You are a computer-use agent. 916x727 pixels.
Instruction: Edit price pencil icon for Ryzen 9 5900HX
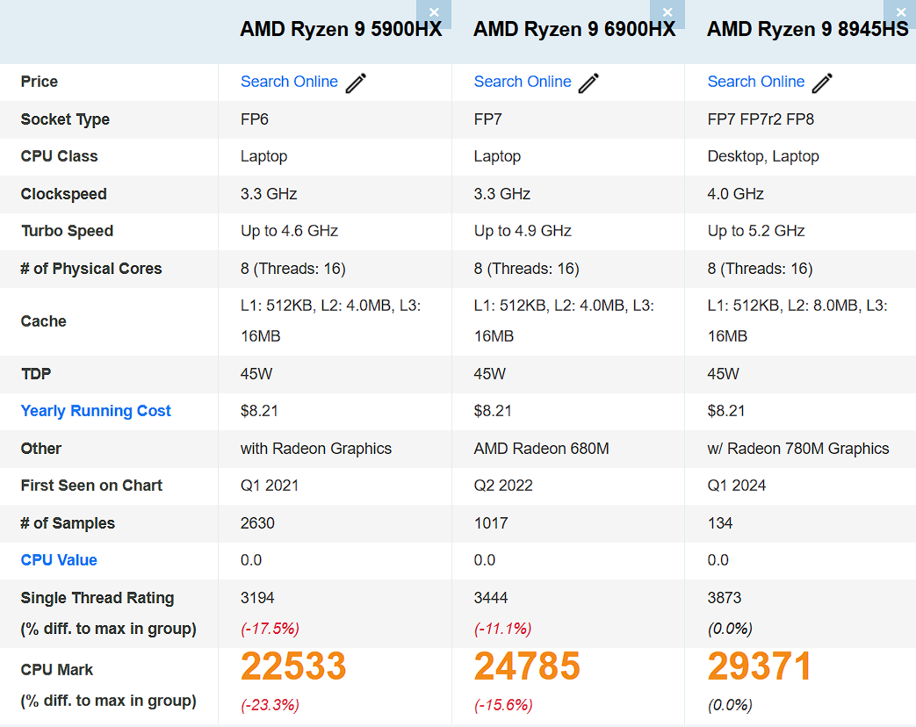tap(356, 83)
